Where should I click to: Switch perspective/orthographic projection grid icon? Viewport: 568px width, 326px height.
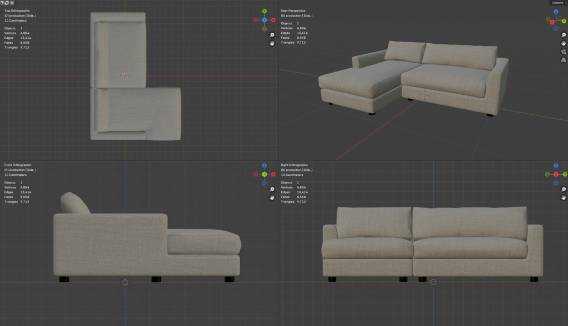point(564,60)
